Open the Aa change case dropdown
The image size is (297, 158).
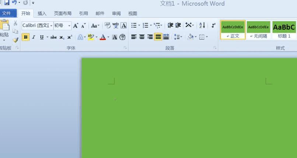pos(95,25)
